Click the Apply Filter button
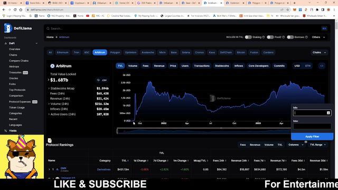This screenshot has width=338, height=190. tap(312, 137)
